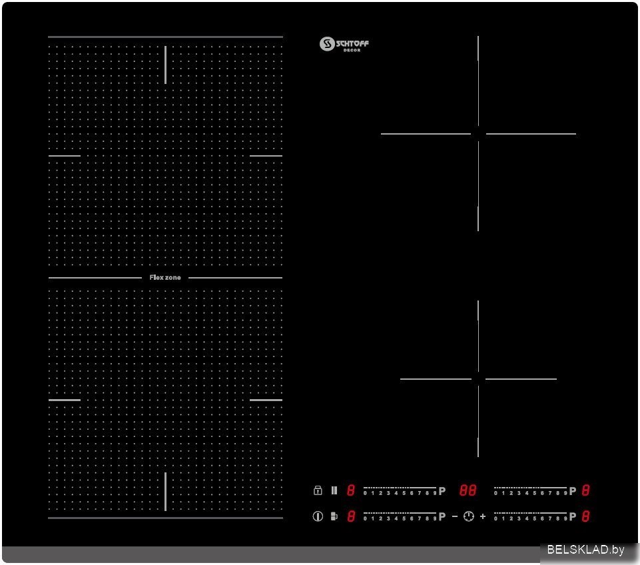The image size is (640, 565).
Task: Tap the timer minus button
Action: 455,516
